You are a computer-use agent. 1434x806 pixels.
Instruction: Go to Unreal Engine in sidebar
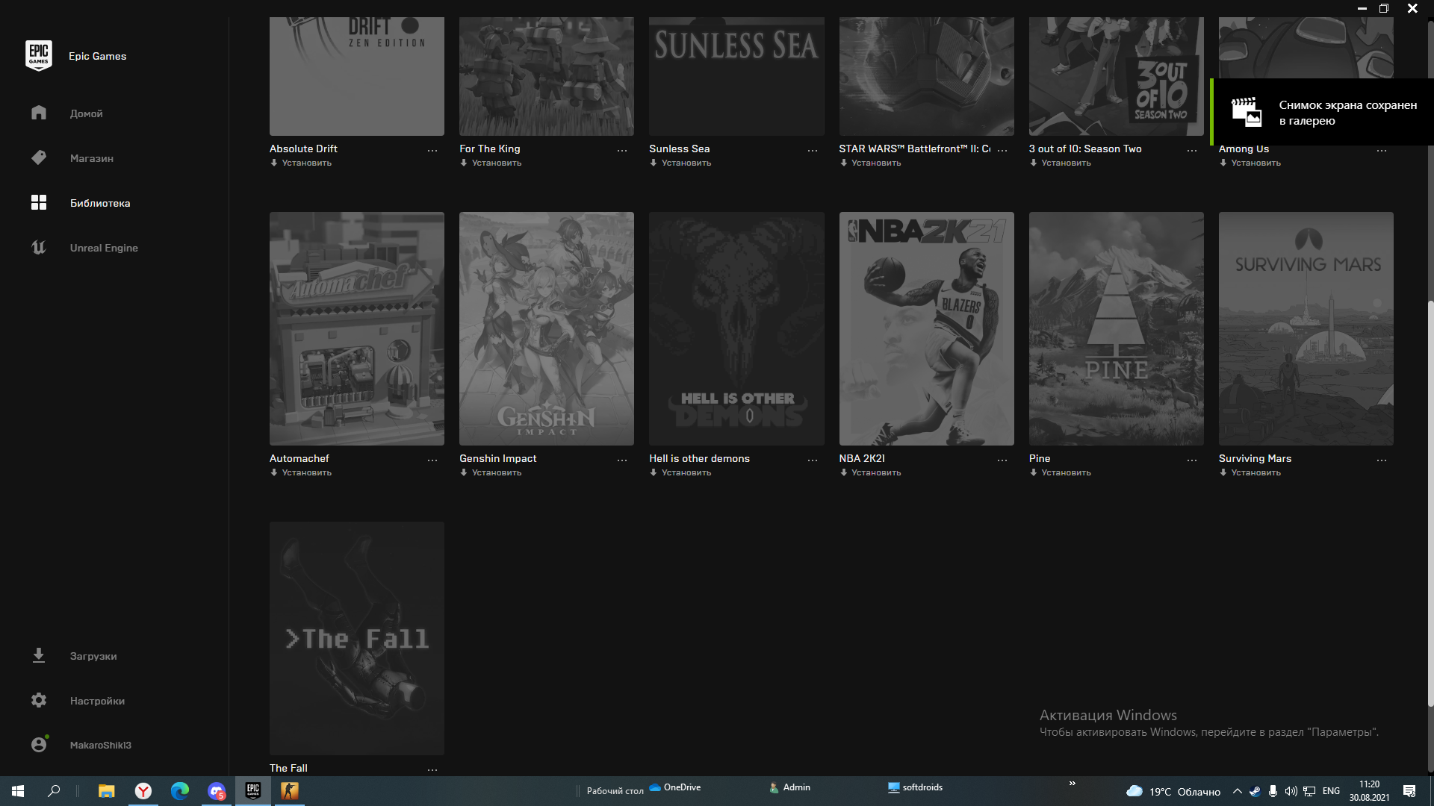tap(104, 248)
